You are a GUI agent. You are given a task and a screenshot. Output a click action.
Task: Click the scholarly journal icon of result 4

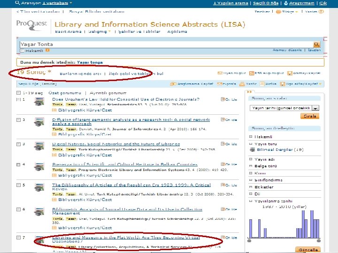39,167
